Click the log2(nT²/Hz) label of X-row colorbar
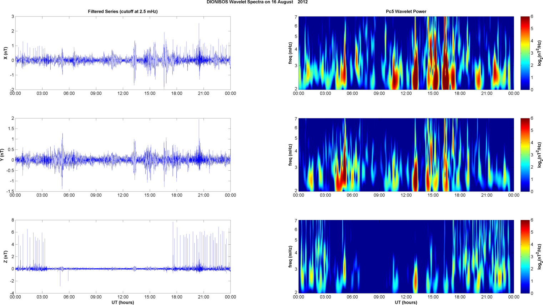 540,53
